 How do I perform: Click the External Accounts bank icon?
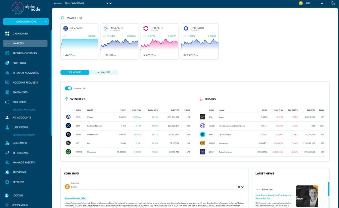point(7,73)
